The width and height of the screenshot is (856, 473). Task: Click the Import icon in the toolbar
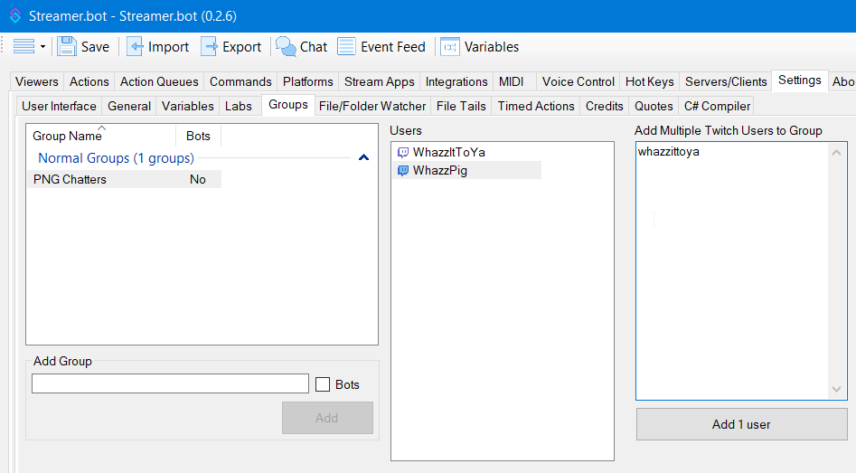tap(135, 46)
